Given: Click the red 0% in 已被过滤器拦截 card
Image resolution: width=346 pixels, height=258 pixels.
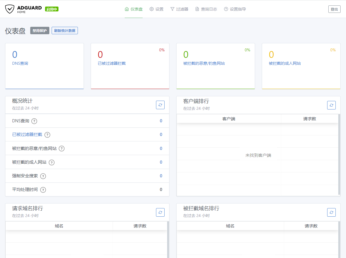Looking at the screenshot, I should coord(162,50).
